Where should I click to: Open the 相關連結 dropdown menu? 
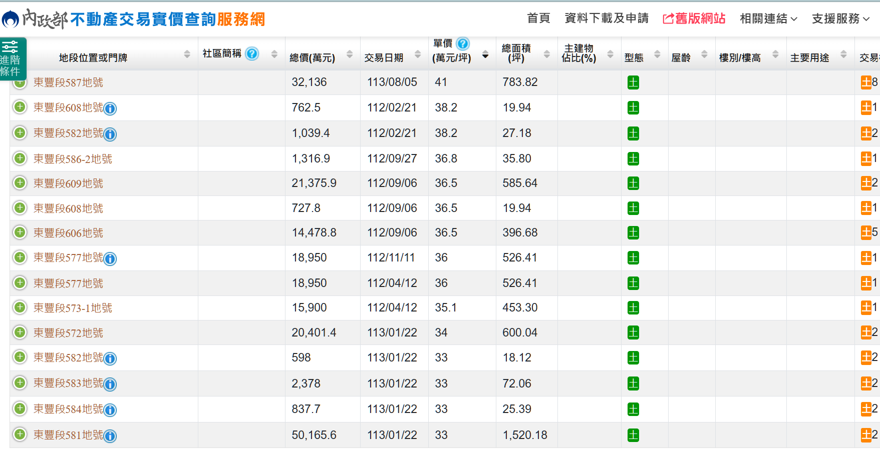tap(768, 18)
